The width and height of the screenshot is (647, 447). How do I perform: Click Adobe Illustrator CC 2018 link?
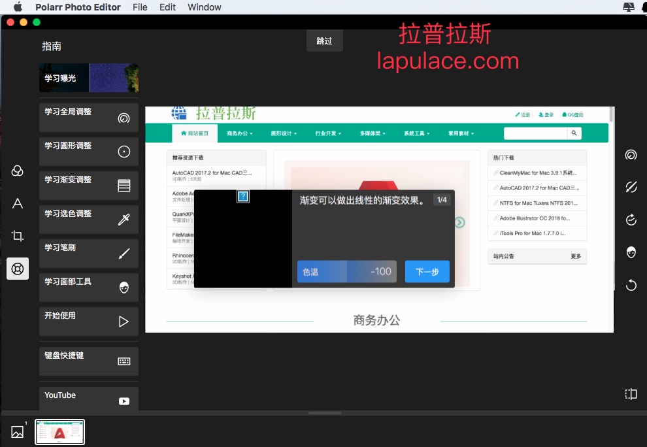tap(535, 218)
